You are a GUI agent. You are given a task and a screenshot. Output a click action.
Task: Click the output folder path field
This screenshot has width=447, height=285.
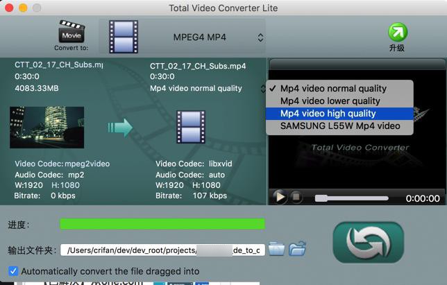(163, 250)
